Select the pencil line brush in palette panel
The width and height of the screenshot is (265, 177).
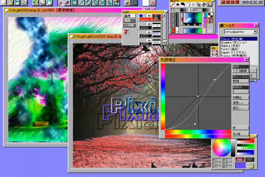[172, 4]
